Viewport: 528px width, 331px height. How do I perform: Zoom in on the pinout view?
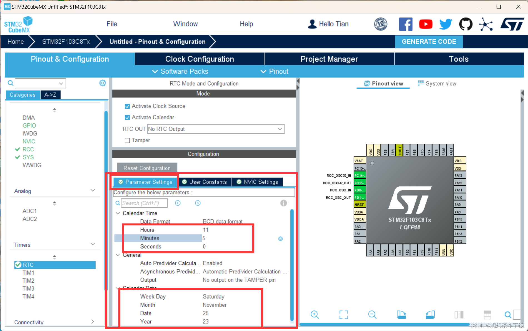pyautogui.click(x=315, y=315)
